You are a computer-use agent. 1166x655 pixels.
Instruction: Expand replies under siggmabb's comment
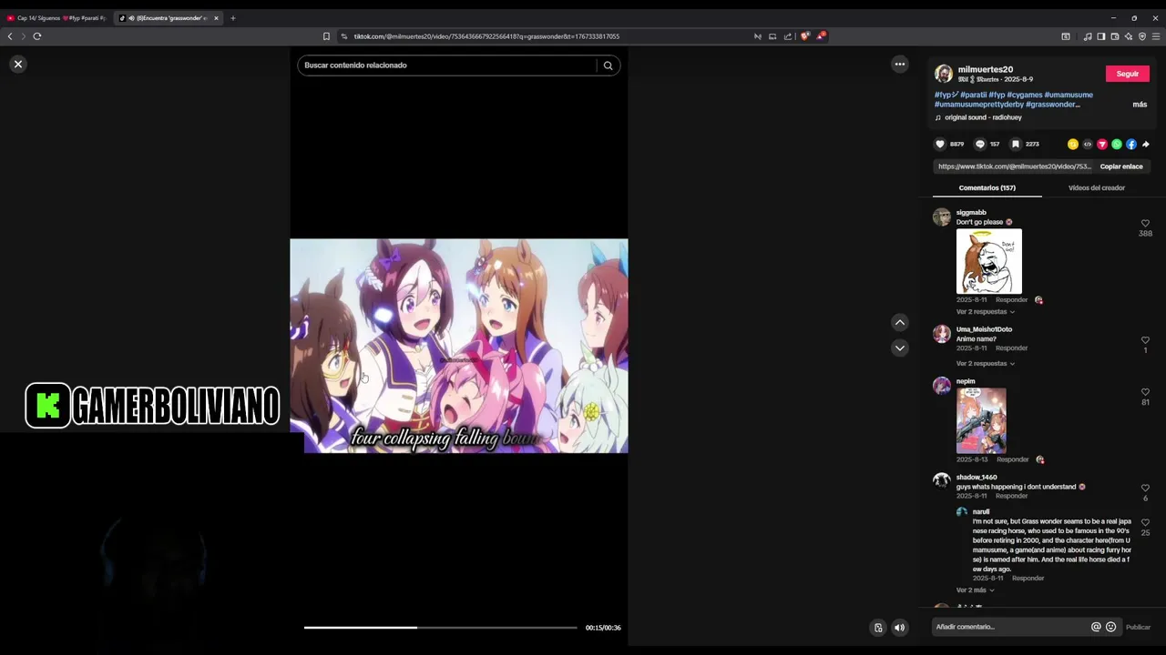(985, 312)
